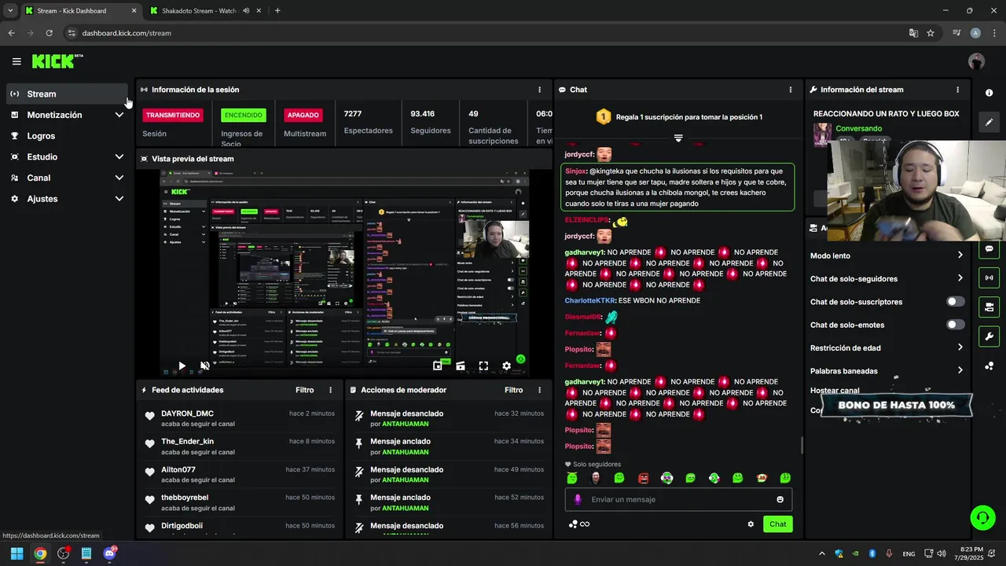The image size is (1006, 566).
Task: Open the green support headset button
Action: click(x=982, y=517)
